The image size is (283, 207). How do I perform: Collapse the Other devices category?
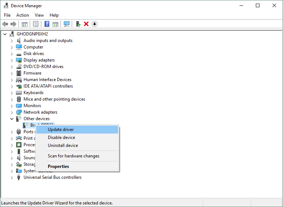(x=12, y=119)
